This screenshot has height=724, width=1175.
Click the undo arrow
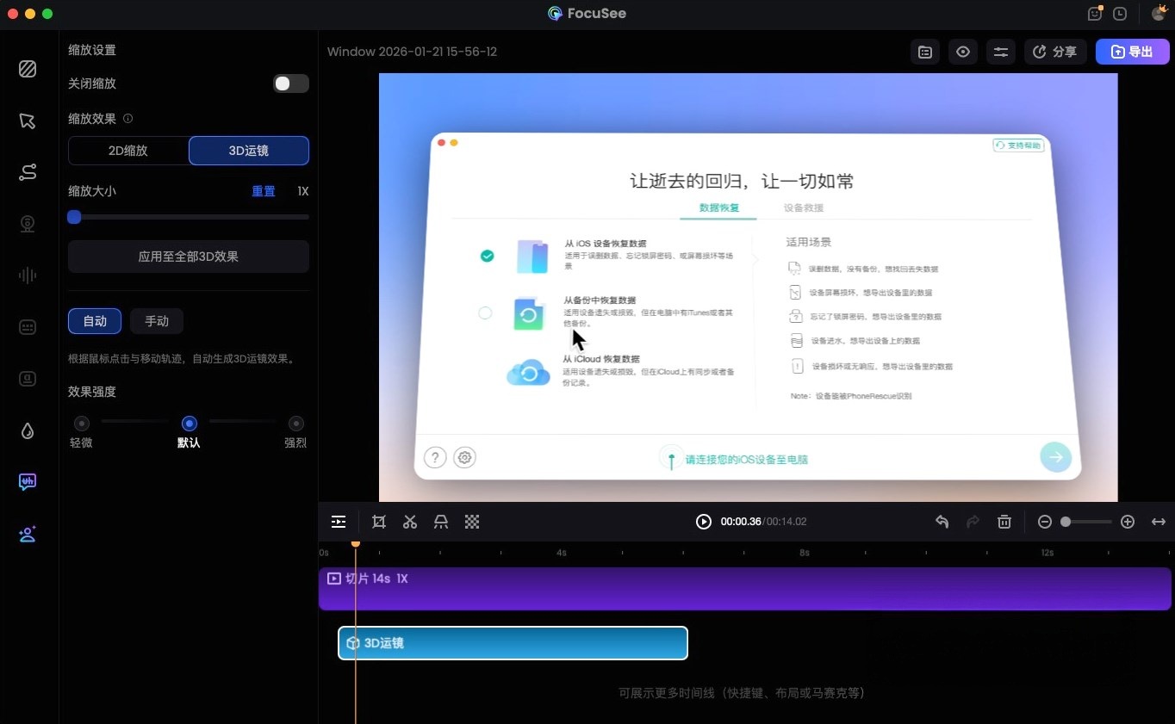[942, 522]
